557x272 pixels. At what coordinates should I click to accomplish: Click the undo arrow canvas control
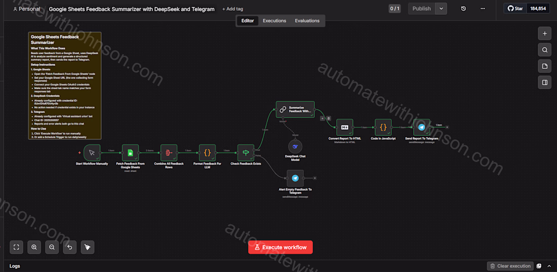click(x=70, y=247)
